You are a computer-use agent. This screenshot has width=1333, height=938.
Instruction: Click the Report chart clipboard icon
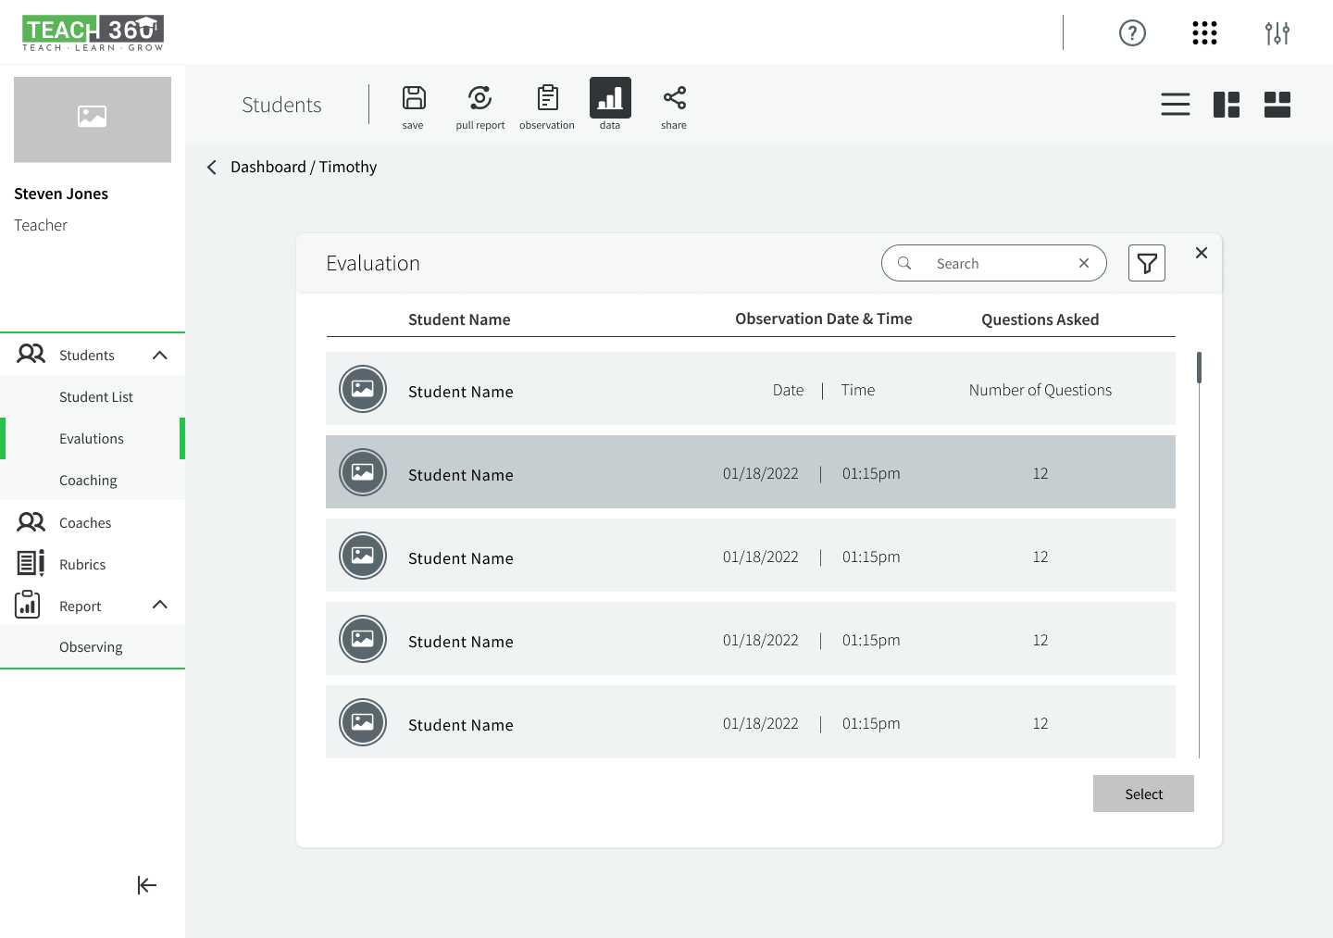pyautogui.click(x=28, y=605)
